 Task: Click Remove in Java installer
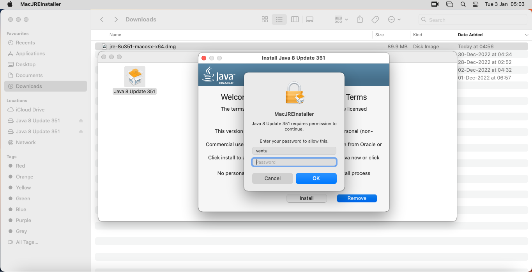point(357,198)
